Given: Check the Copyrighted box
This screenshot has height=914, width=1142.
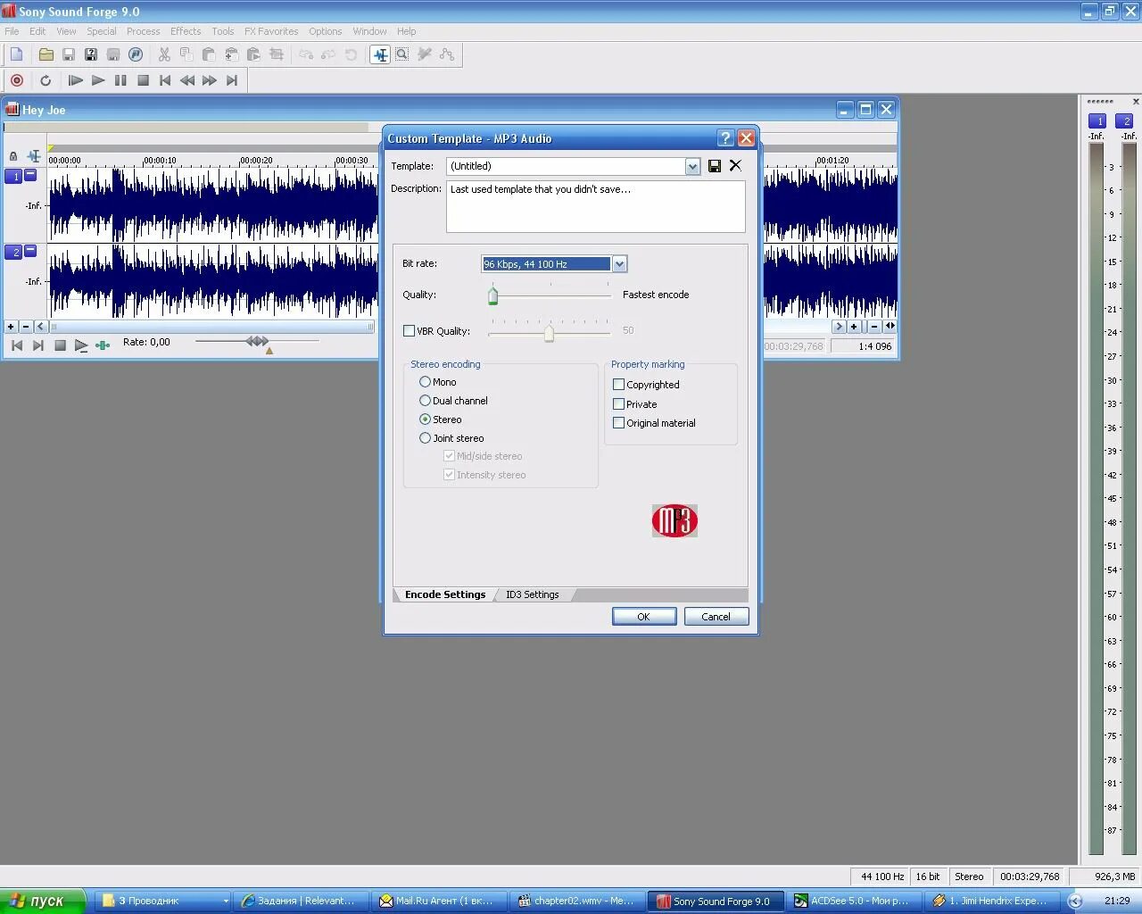Looking at the screenshot, I should [x=618, y=385].
